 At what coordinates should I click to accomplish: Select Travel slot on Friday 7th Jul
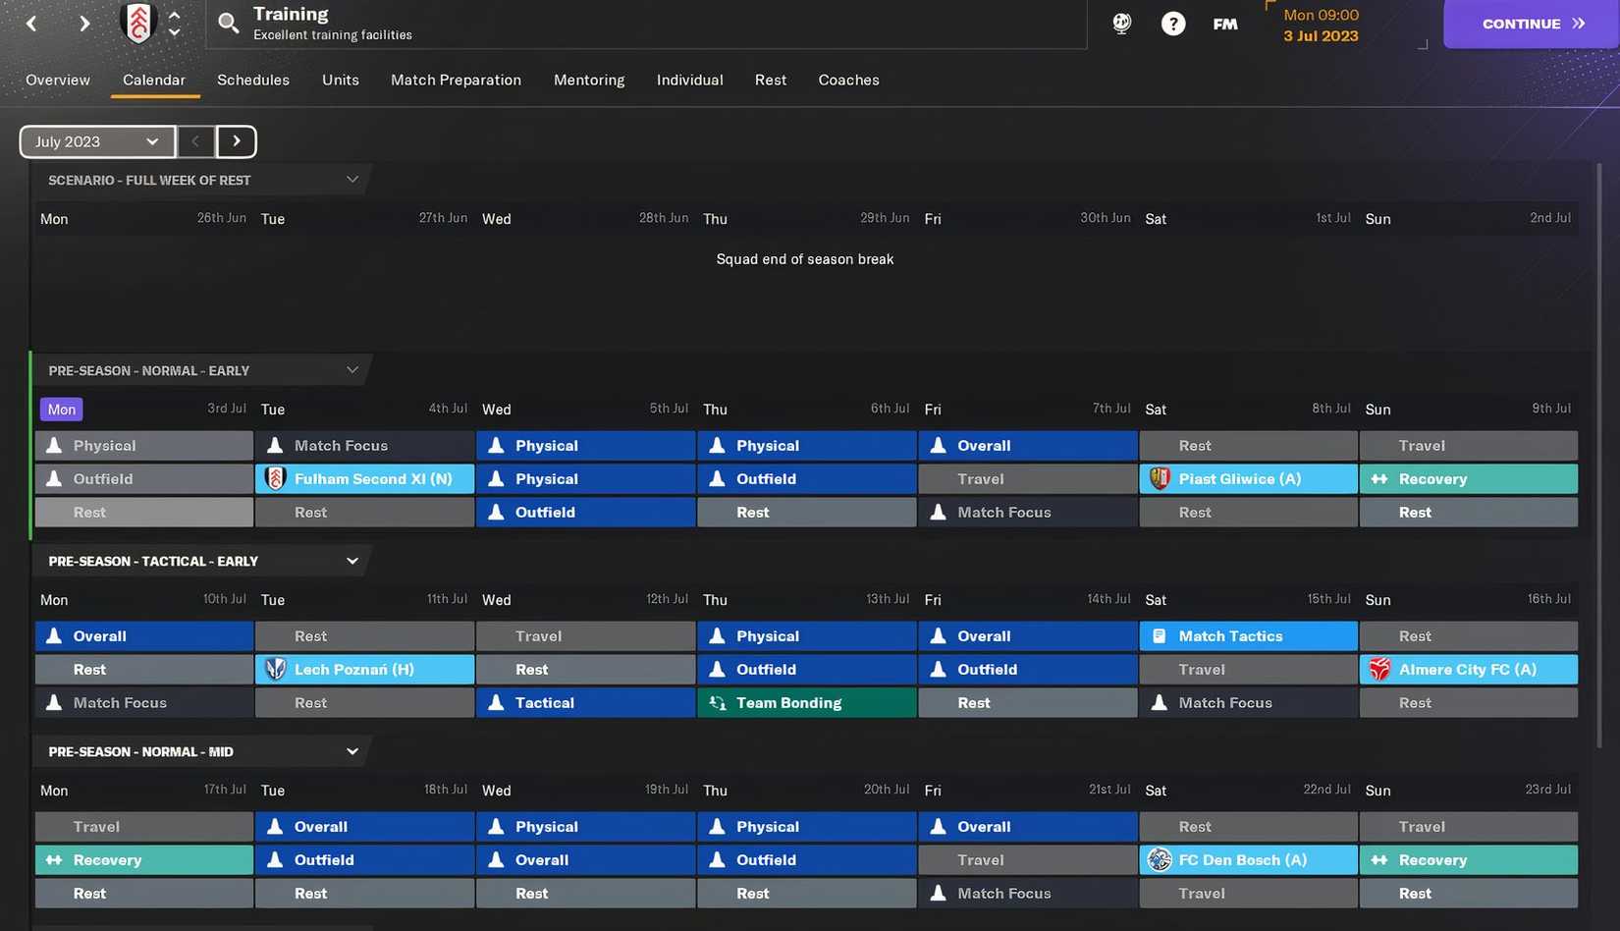pos(1028,479)
